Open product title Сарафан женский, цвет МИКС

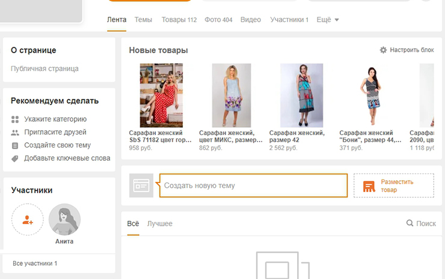[231, 136]
